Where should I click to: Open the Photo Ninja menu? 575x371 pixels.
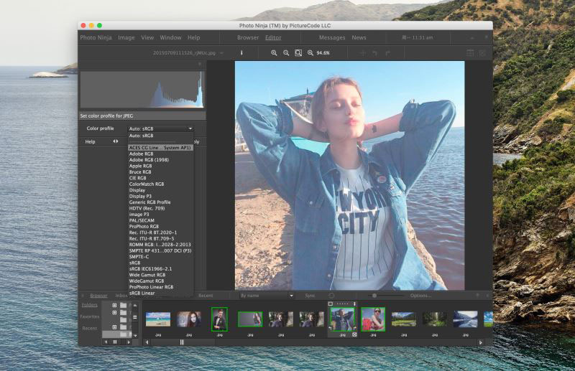[96, 37]
